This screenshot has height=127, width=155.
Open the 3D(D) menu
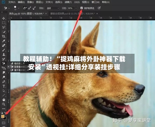click(77, 2)
